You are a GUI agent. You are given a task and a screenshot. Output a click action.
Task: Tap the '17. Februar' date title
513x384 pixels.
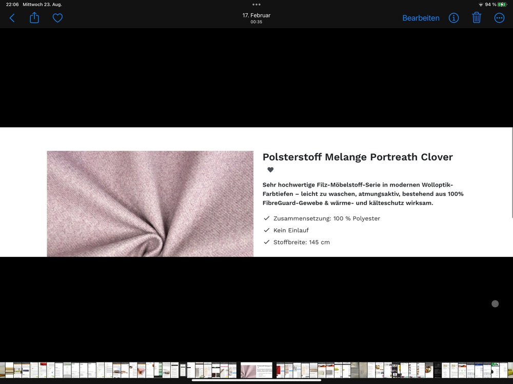point(256,15)
